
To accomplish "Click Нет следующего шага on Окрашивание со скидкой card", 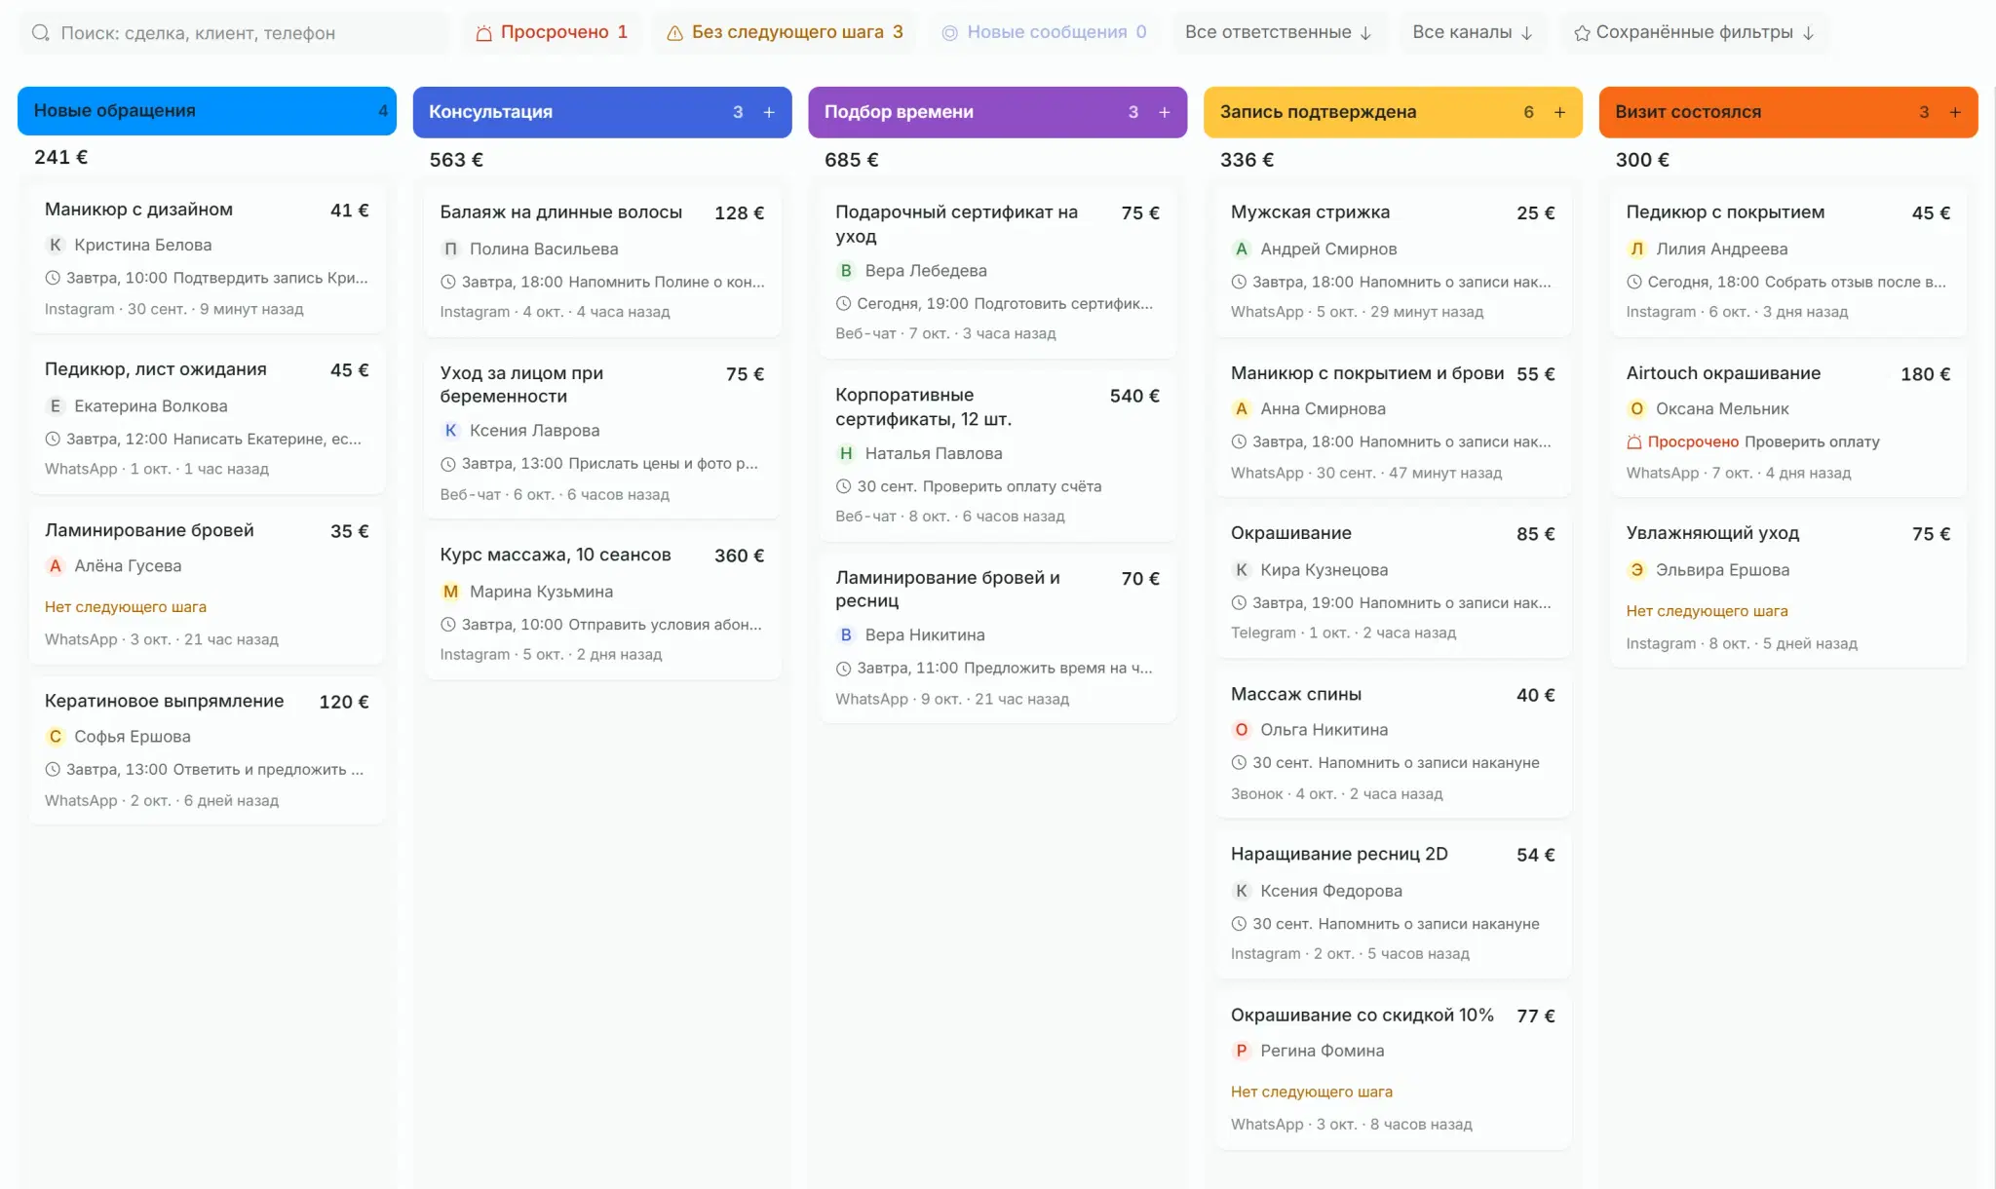I will (1311, 1092).
